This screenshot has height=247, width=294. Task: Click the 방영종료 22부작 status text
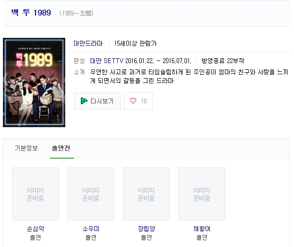[223, 61]
